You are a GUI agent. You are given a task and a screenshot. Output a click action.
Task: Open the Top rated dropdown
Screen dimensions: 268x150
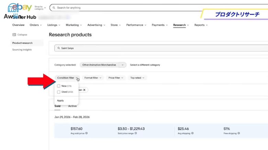(x=137, y=78)
